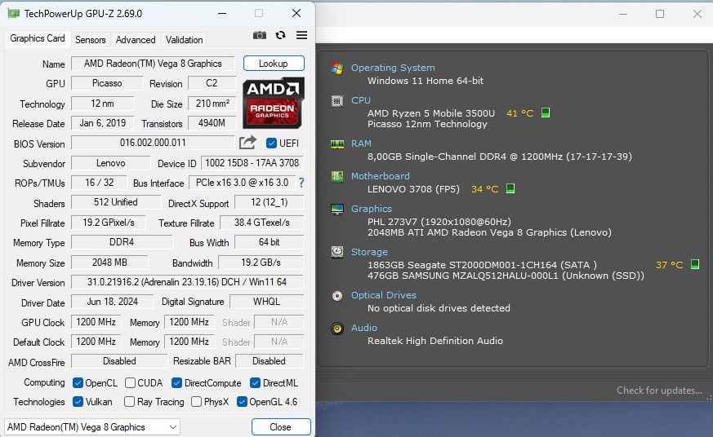This screenshot has height=437, width=713.
Task: Click the AMD Ryzen 5 Mobile 3500U text
Action: pos(431,113)
